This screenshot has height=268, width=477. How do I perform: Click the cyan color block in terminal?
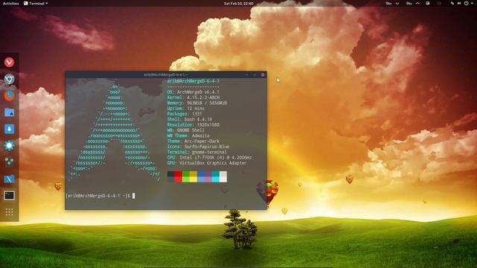(x=215, y=176)
